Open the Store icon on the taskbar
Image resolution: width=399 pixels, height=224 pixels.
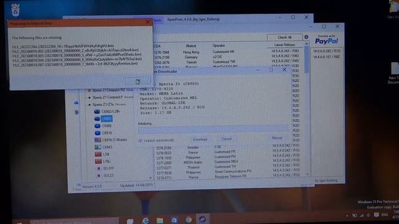click(174, 220)
